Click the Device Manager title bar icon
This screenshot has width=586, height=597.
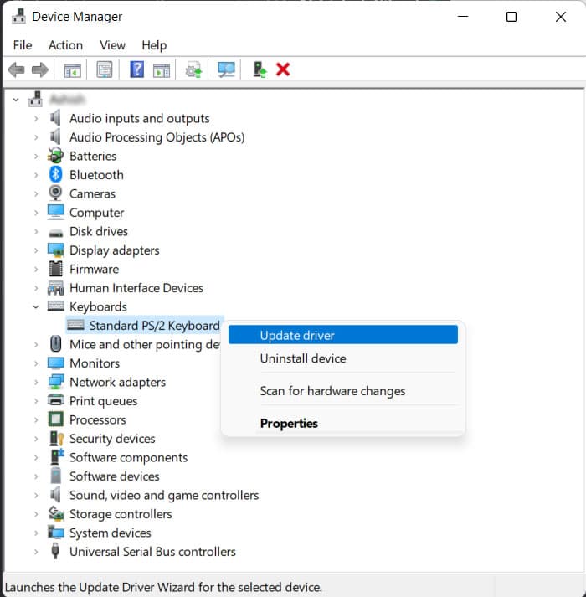pyautogui.click(x=18, y=17)
